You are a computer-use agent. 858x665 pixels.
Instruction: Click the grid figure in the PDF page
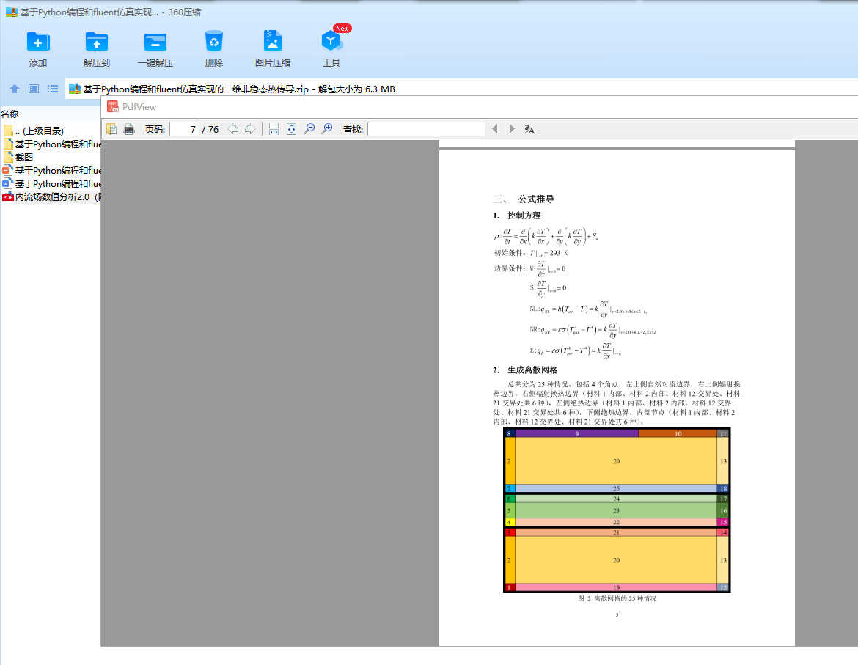617,510
